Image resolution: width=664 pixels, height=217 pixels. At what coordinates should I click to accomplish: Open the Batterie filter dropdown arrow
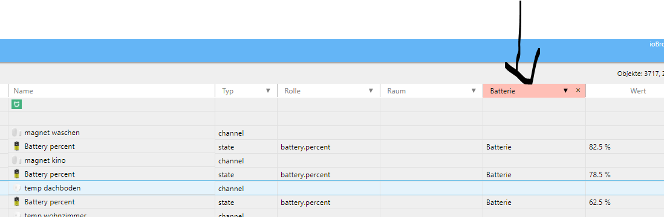(x=565, y=91)
